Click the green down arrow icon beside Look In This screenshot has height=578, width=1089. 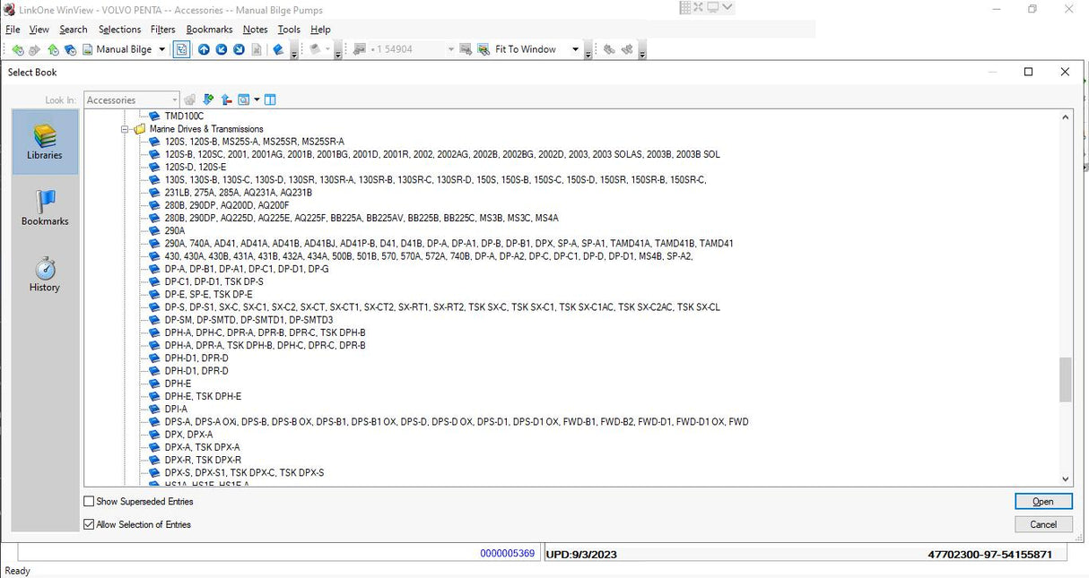pos(208,99)
